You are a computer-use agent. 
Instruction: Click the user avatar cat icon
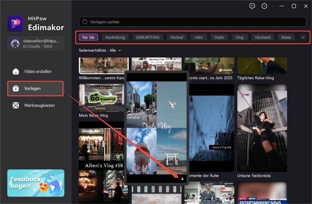tap(15, 43)
